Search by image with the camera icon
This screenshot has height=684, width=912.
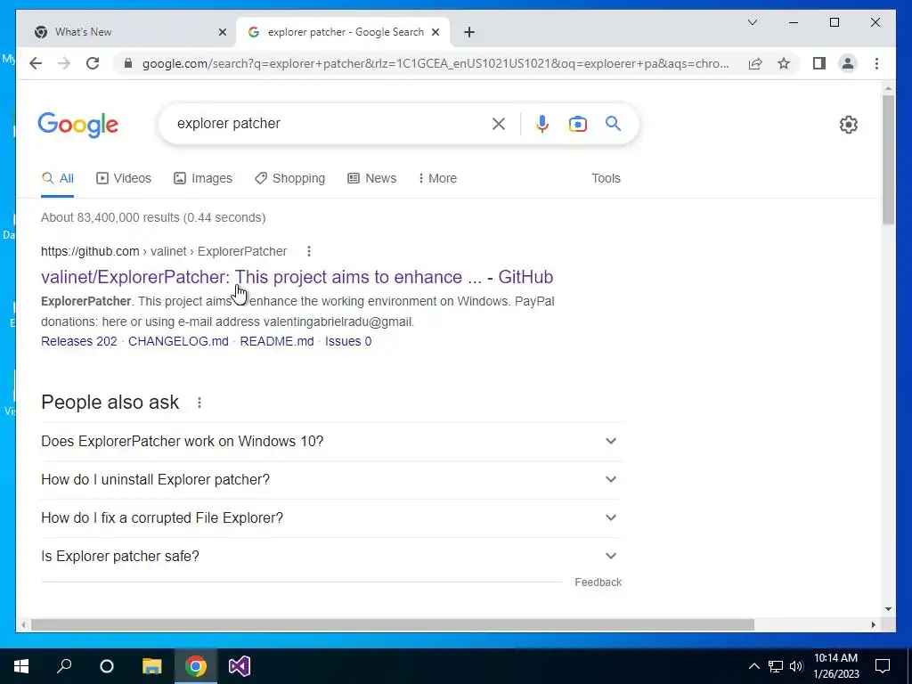577,124
